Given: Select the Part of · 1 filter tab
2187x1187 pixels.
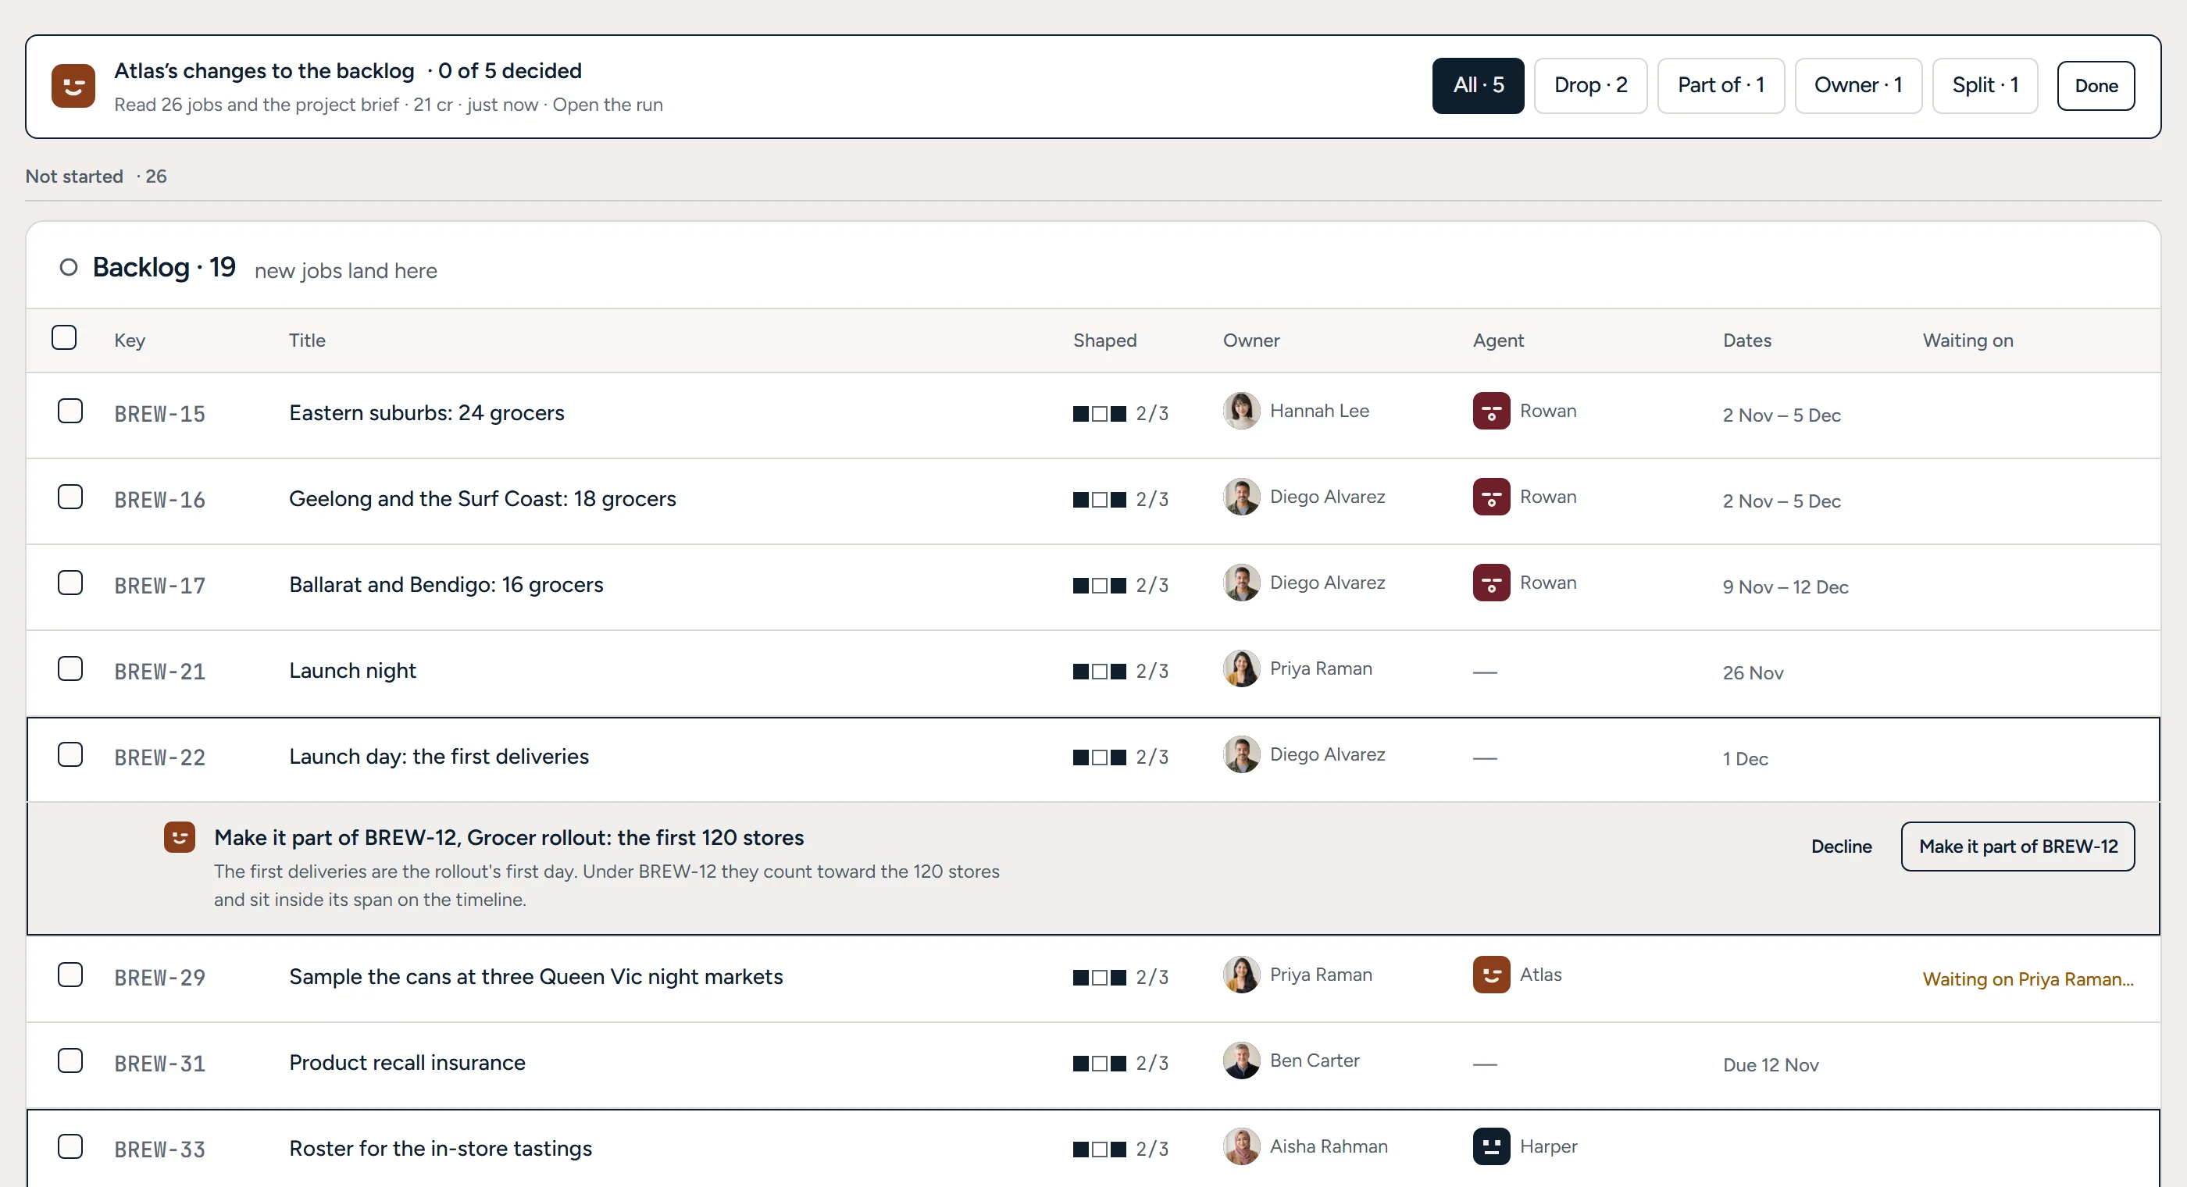Looking at the screenshot, I should [x=1721, y=86].
